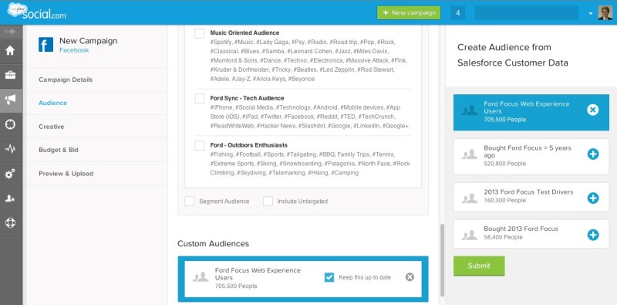Open the activity pulse sidebar icon
Image resolution: width=617 pixels, height=305 pixels.
[x=11, y=149]
